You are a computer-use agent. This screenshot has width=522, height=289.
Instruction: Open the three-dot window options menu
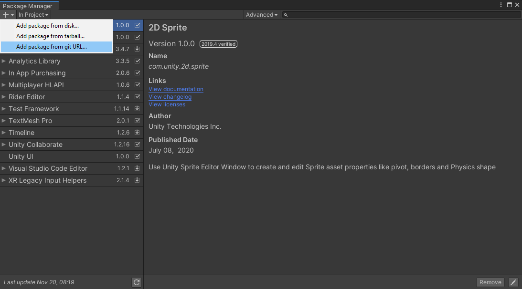click(x=501, y=5)
